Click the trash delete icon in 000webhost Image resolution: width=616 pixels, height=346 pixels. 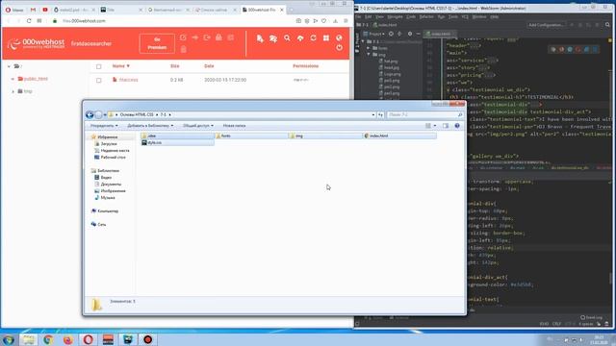pyautogui.click(x=184, y=49)
